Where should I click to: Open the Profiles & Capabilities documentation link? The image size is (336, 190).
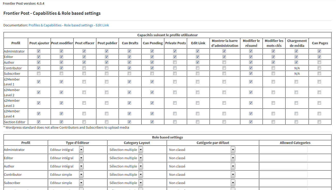(45, 25)
